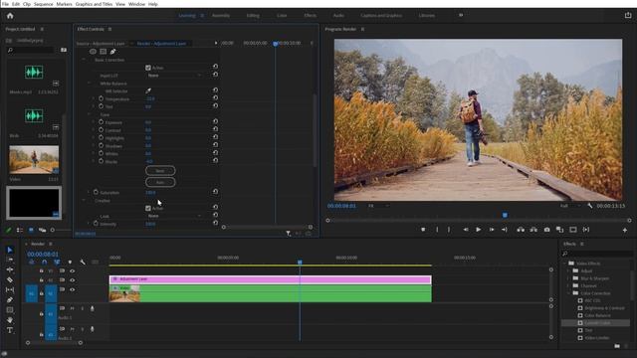Open the Creative Look dropdown
The height and width of the screenshot is (358, 637).
(174, 216)
